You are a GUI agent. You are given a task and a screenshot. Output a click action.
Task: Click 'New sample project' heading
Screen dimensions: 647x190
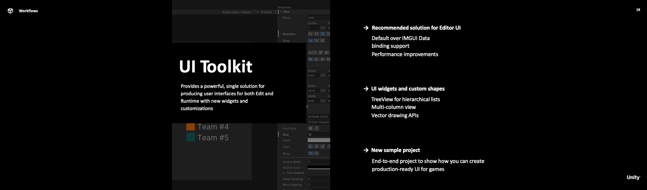pos(396,150)
